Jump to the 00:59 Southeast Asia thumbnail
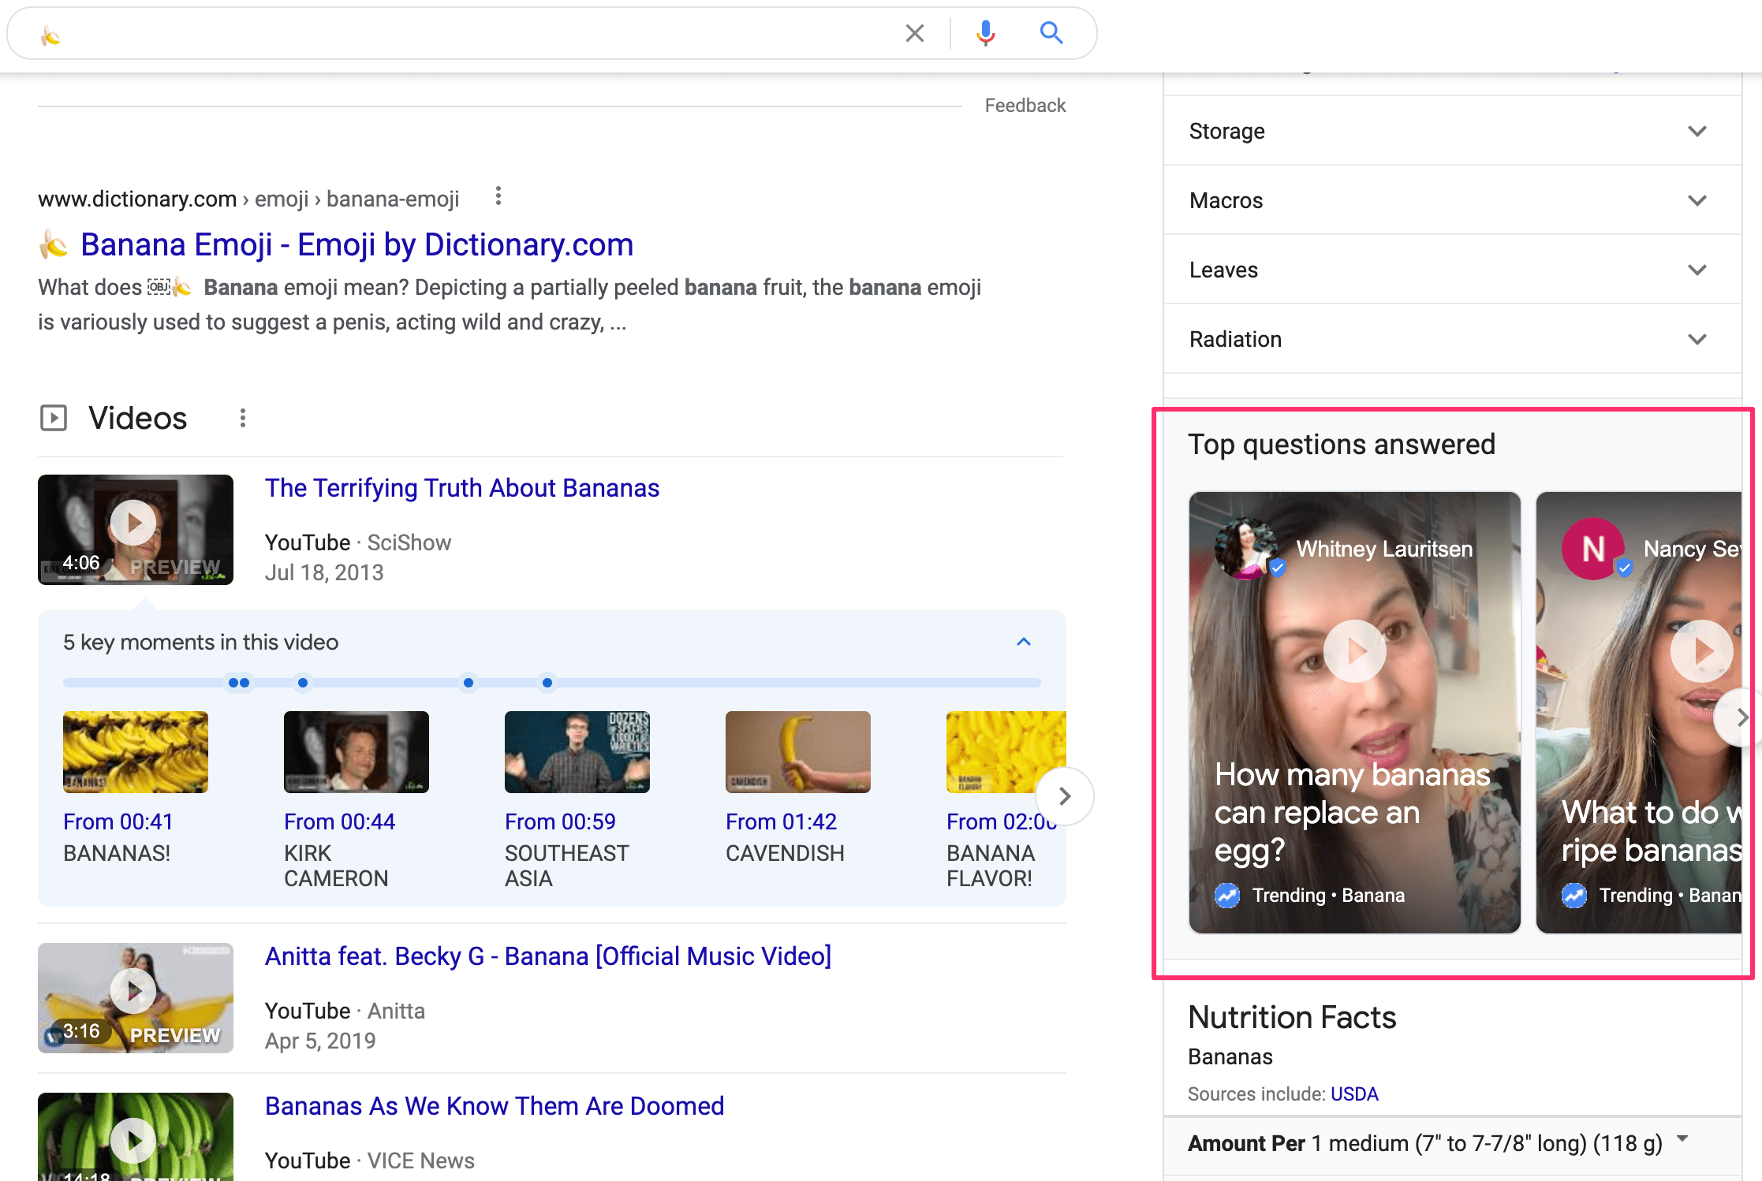The width and height of the screenshot is (1762, 1181). 577,752
